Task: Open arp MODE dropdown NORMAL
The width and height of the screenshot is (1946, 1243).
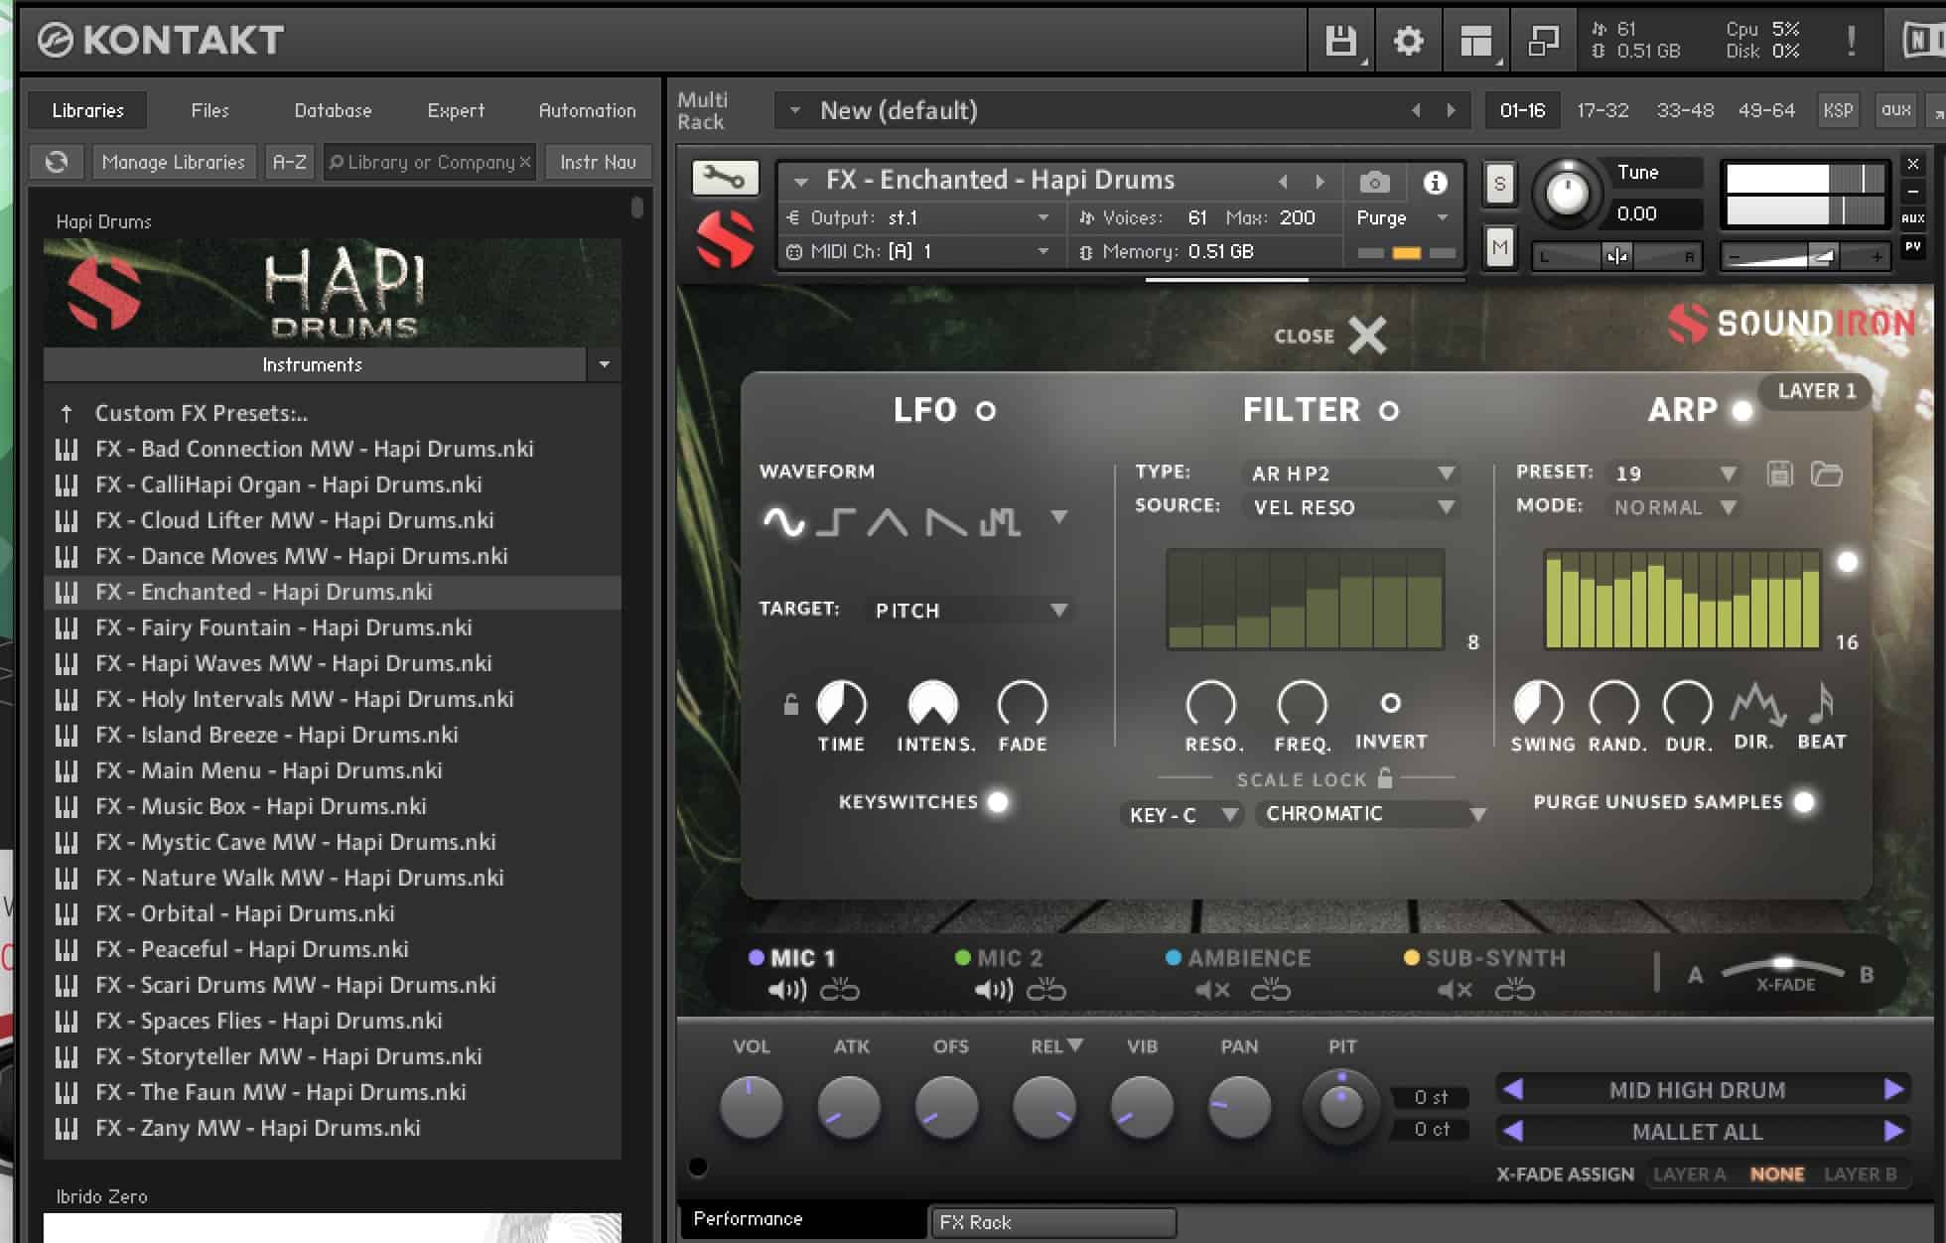Action: click(1673, 507)
